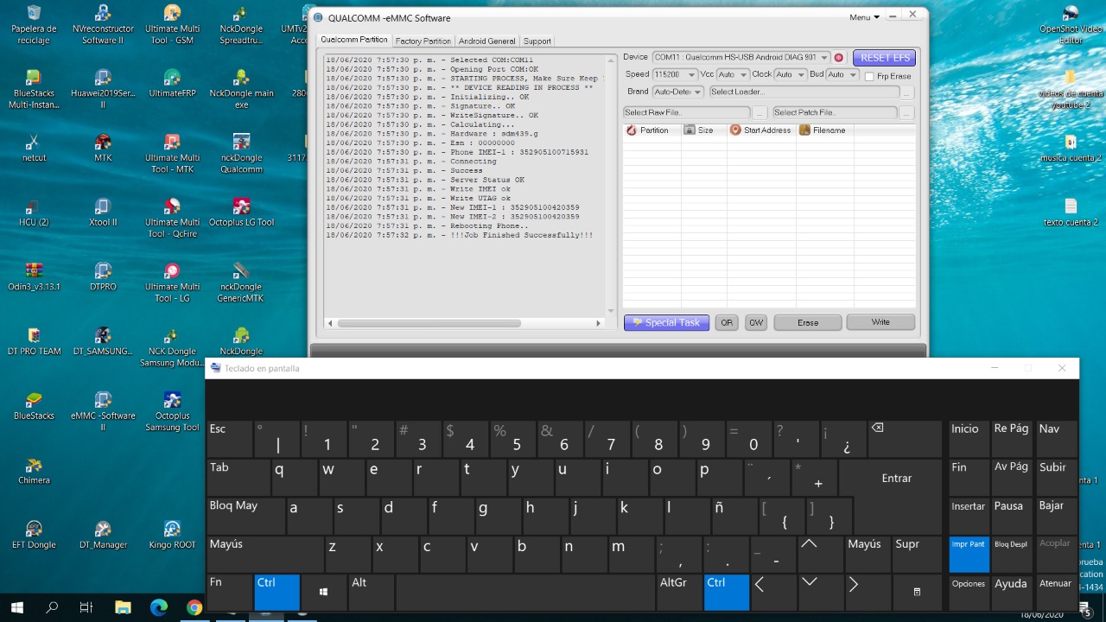Screen dimensions: 1106x622
Task: Enable the Frp Erase checkbox
Action: pyautogui.click(x=869, y=76)
